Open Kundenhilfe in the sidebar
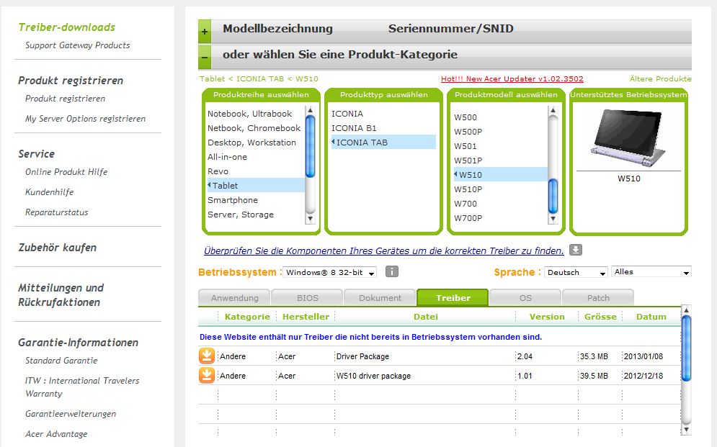 pyautogui.click(x=50, y=191)
